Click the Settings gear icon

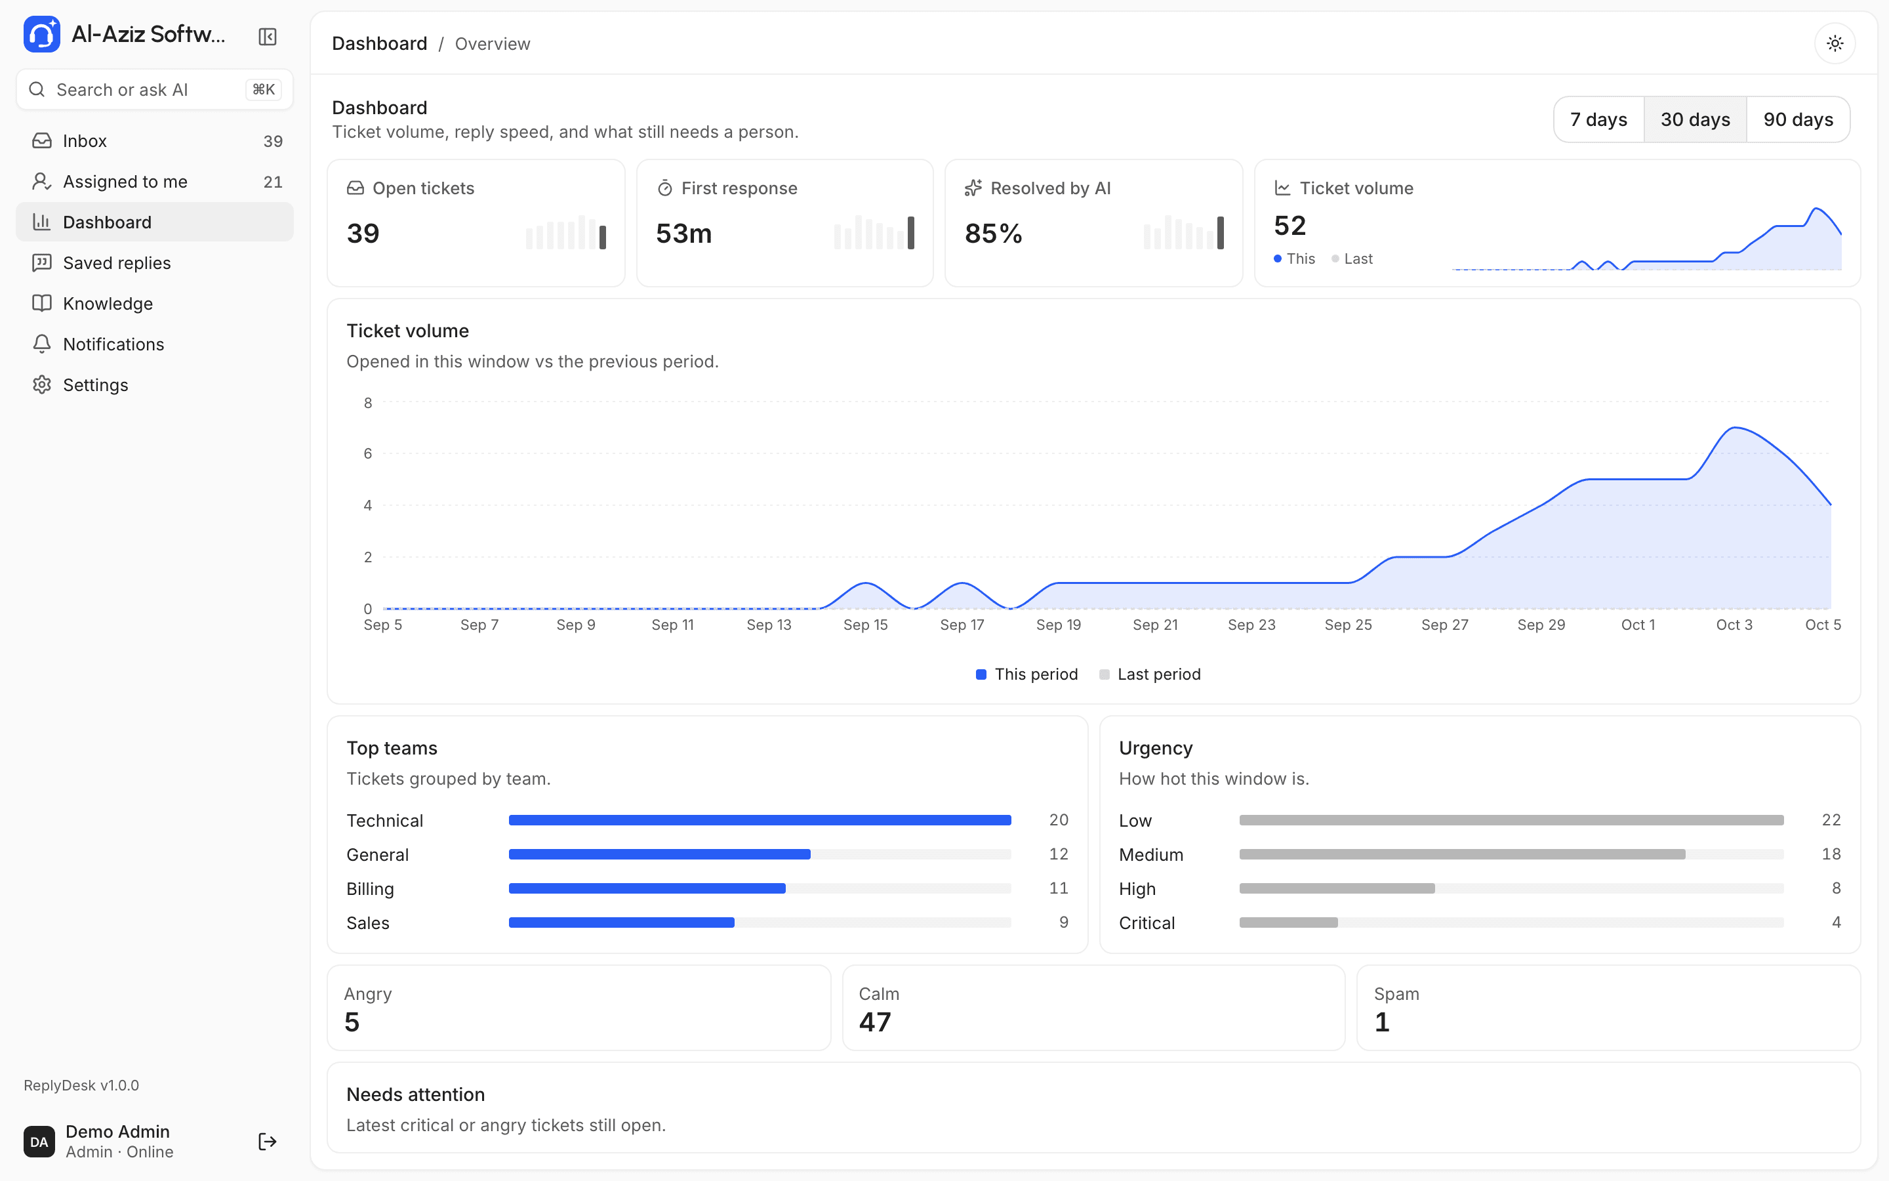[41, 384]
